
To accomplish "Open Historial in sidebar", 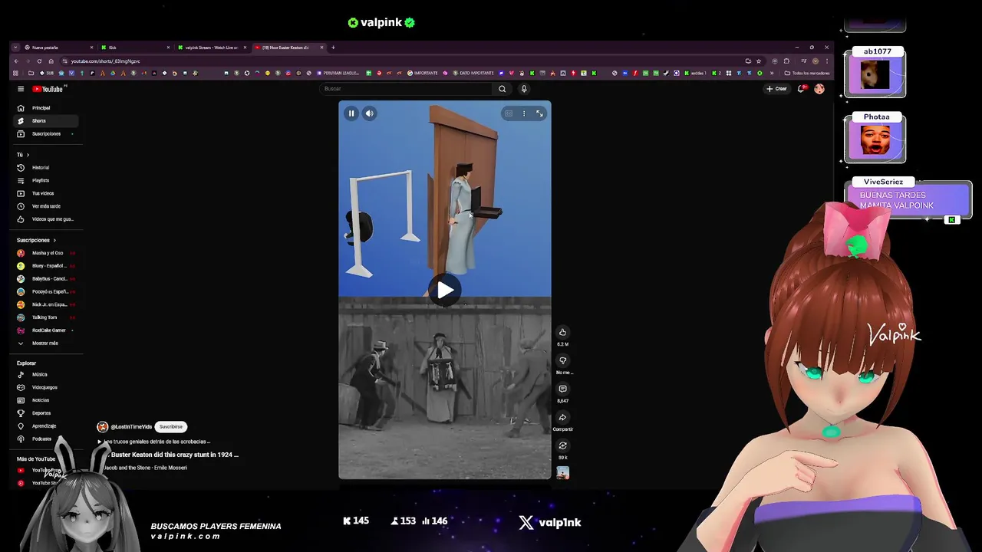I will pyautogui.click(x=46, y=168).
